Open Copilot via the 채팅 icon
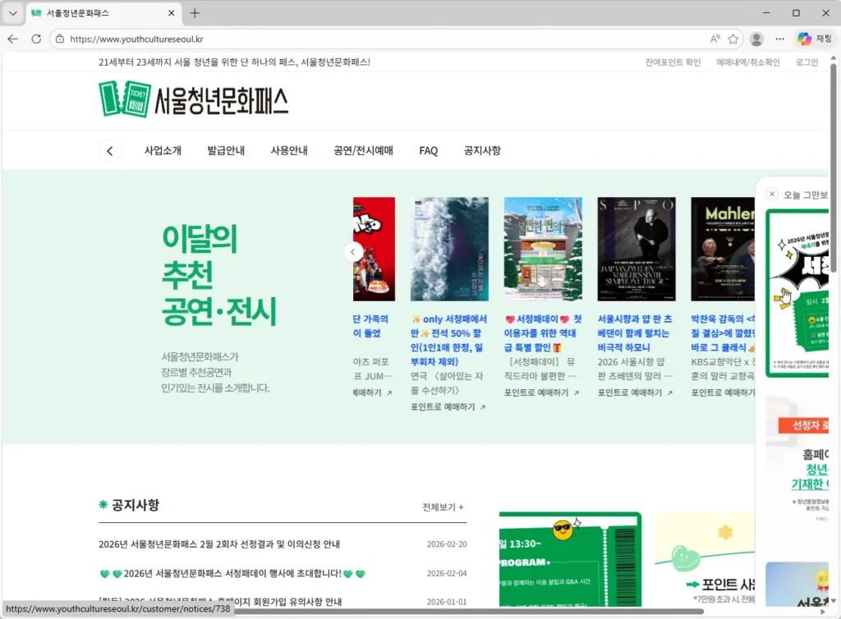 806,39
